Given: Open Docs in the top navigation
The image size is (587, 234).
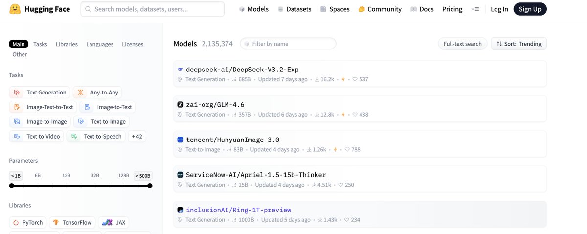Looking at the screenshot, I should click(422, 9).
